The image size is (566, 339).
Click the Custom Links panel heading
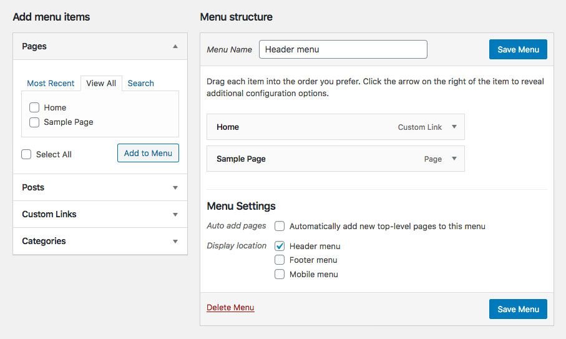click(100, 214)
